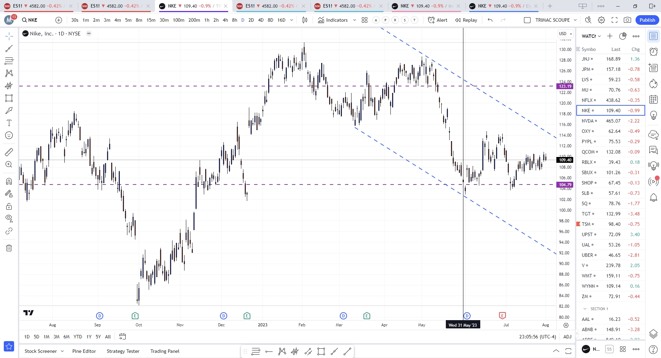This screenshot has height=358, width=661.
Task: Open the object tree layers panel
Action: tap(653, 334)
